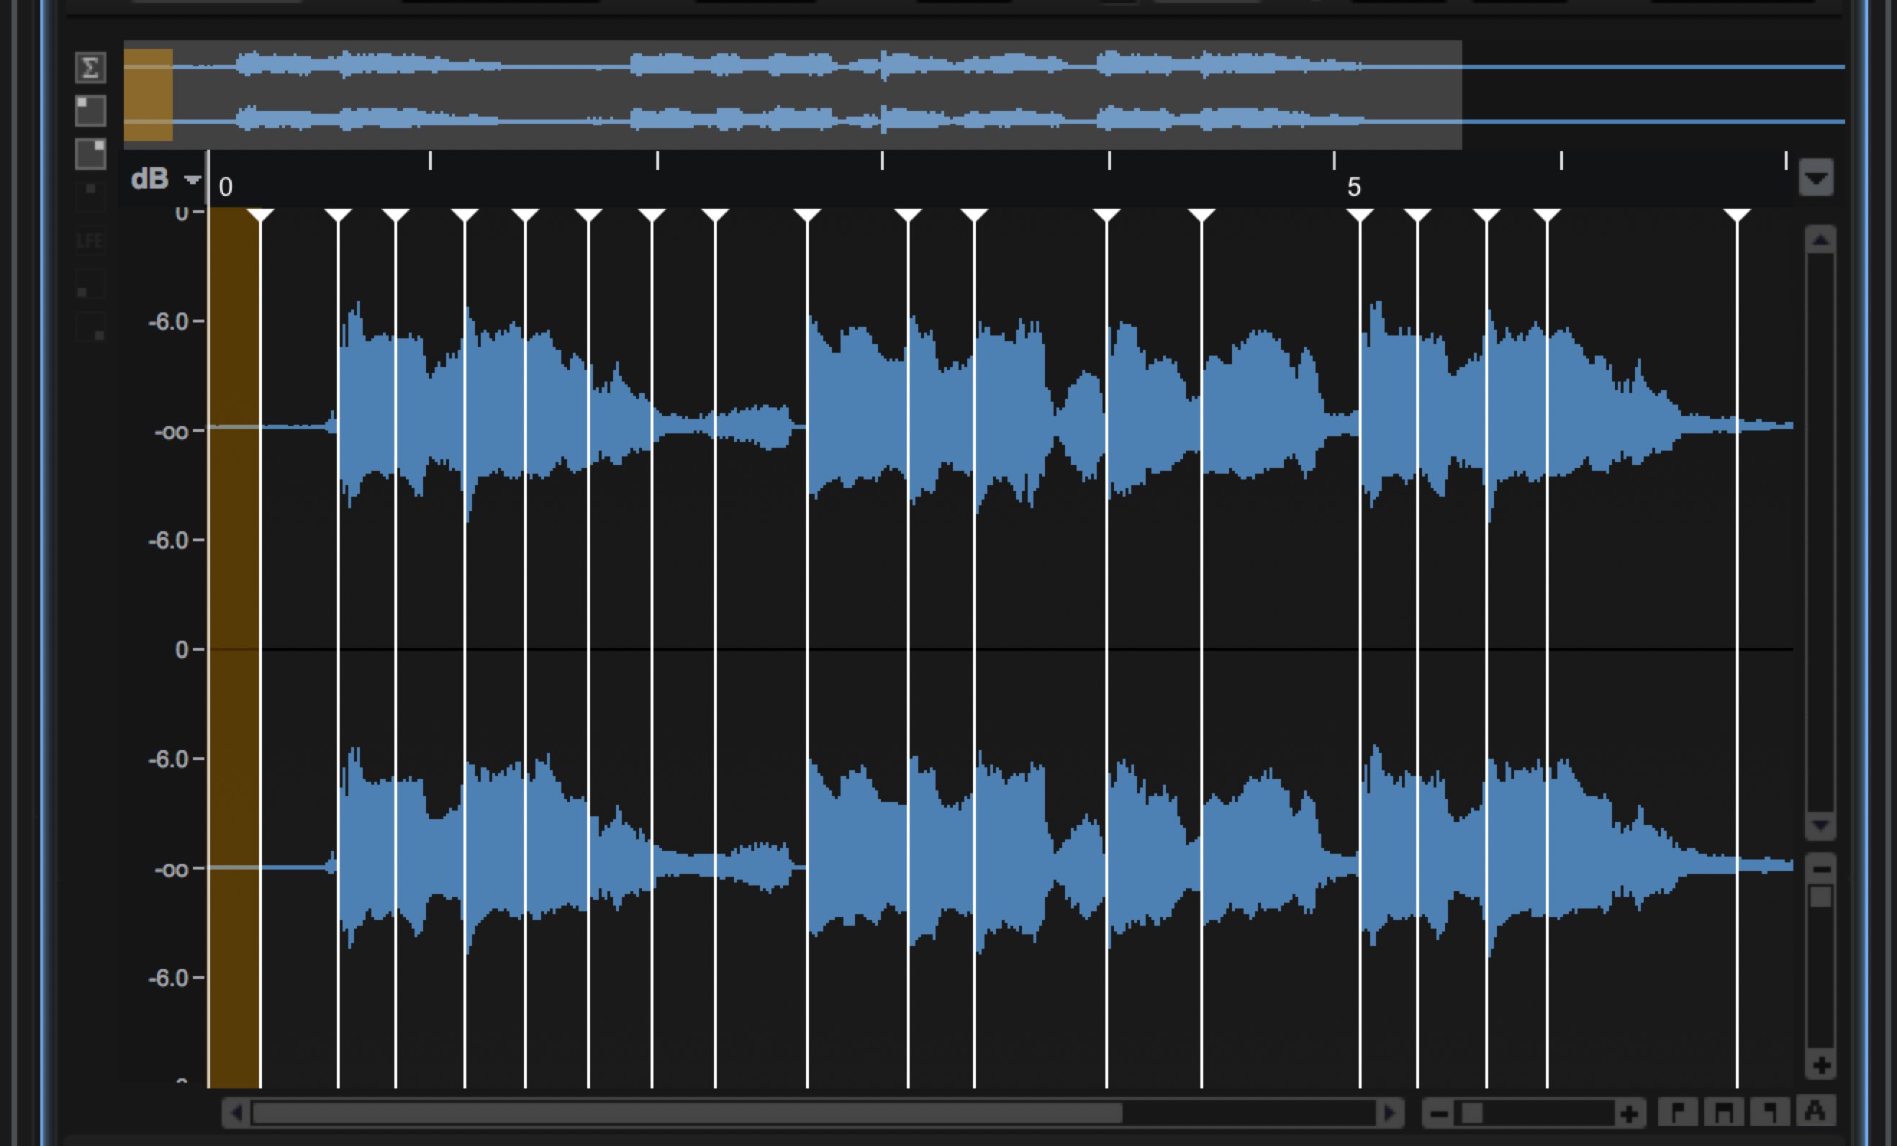The image size is (1897, 1146).
Task: Increase vertical zoom with the plus icon
Action: coord(1821,1066)
